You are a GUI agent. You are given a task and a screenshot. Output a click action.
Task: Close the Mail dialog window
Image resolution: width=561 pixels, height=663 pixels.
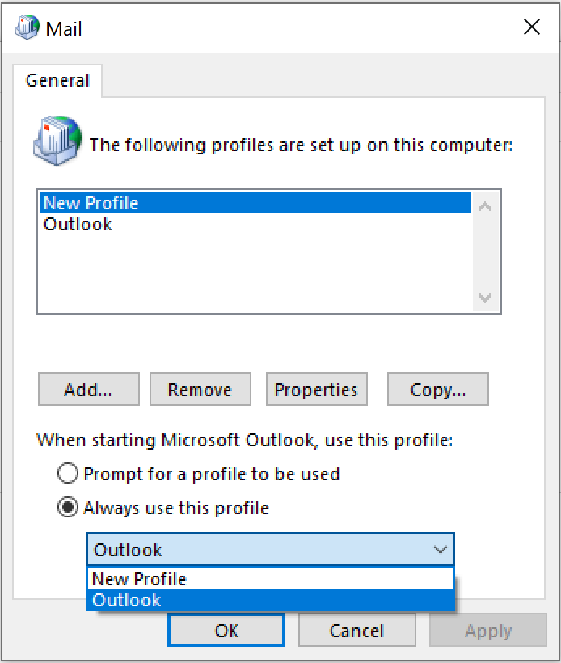coord(531,27)
